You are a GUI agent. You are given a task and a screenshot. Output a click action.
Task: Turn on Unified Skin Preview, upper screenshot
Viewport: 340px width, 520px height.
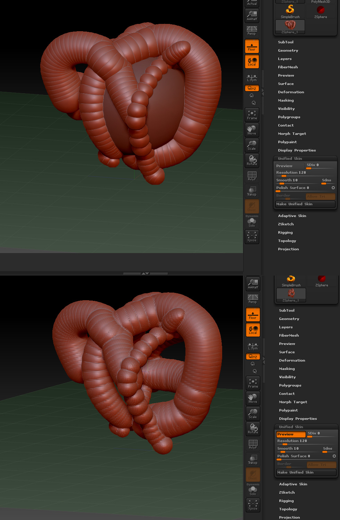coord(290,166)
